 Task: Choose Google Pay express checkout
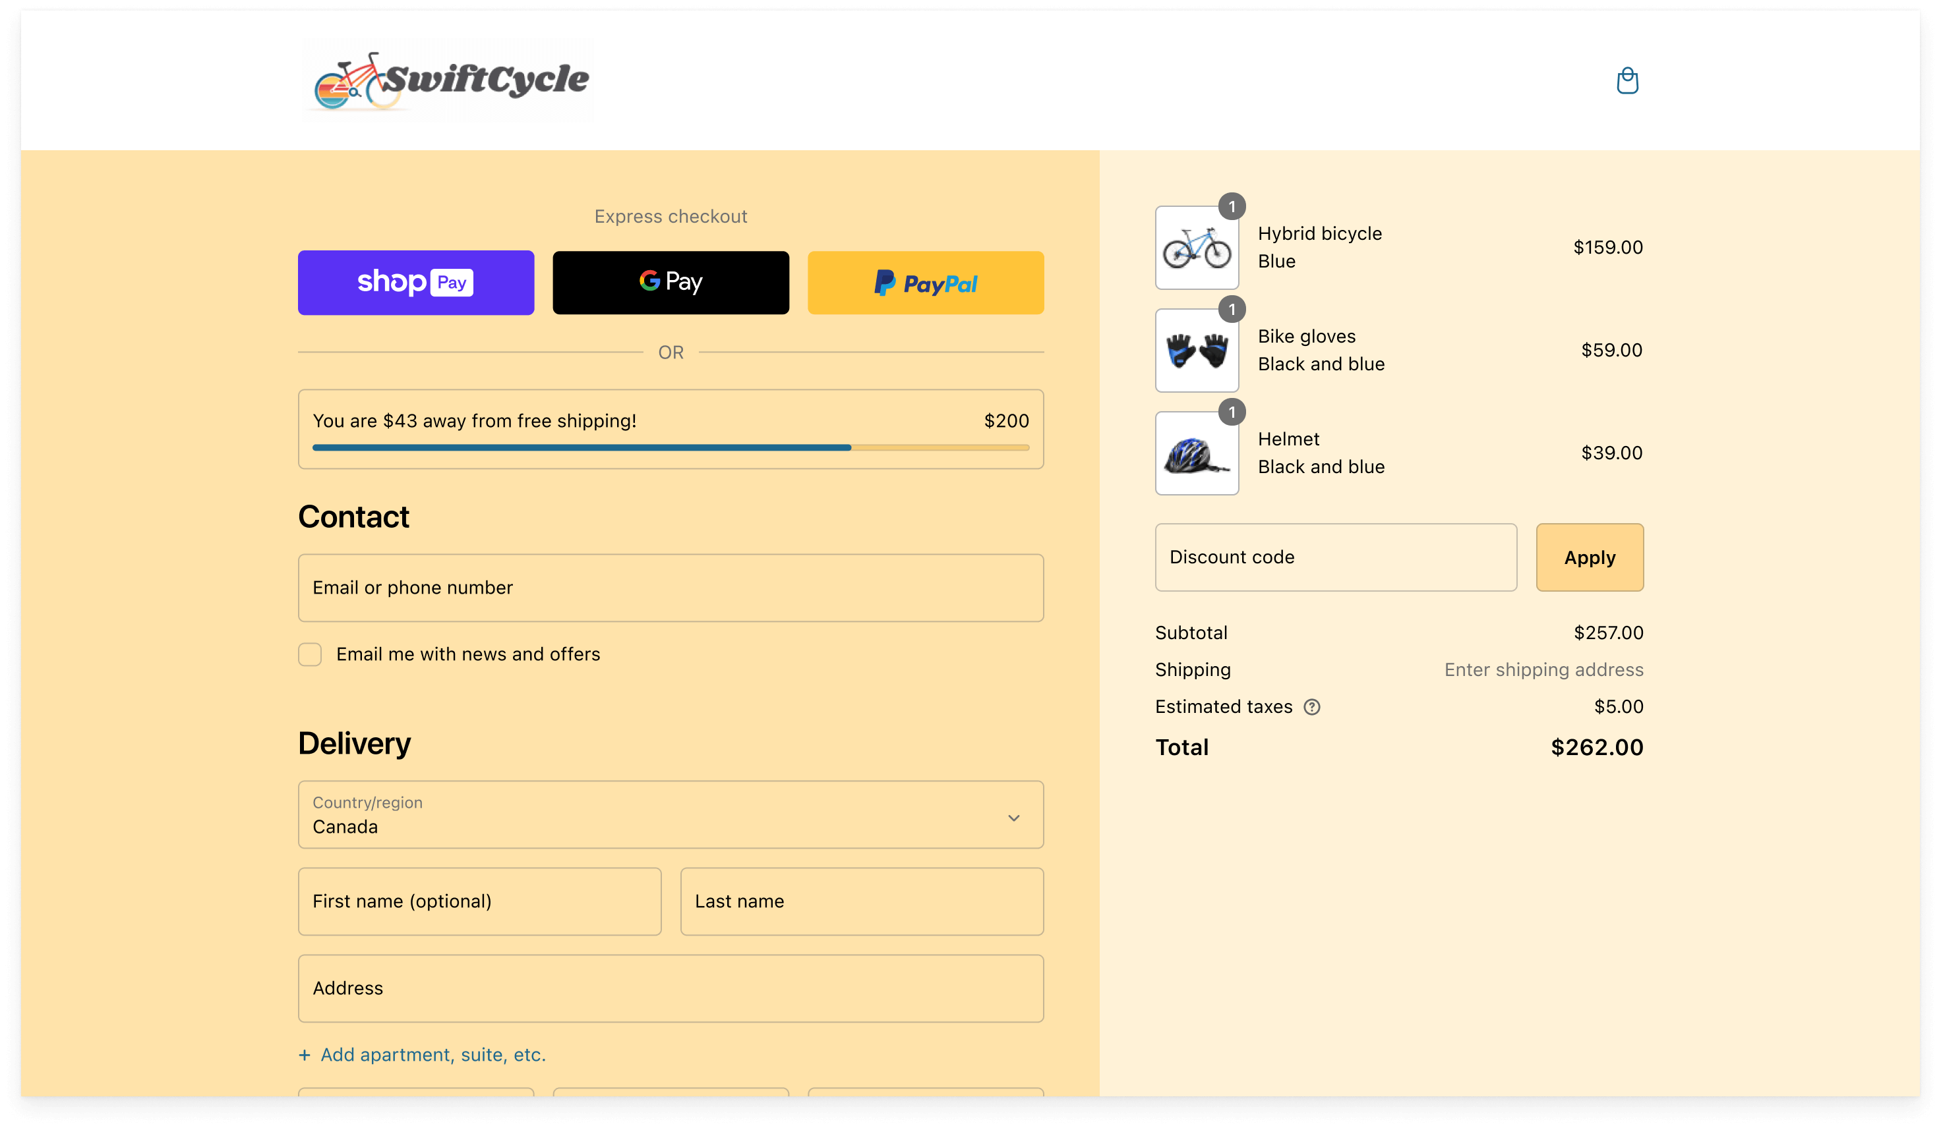point(670,283)
